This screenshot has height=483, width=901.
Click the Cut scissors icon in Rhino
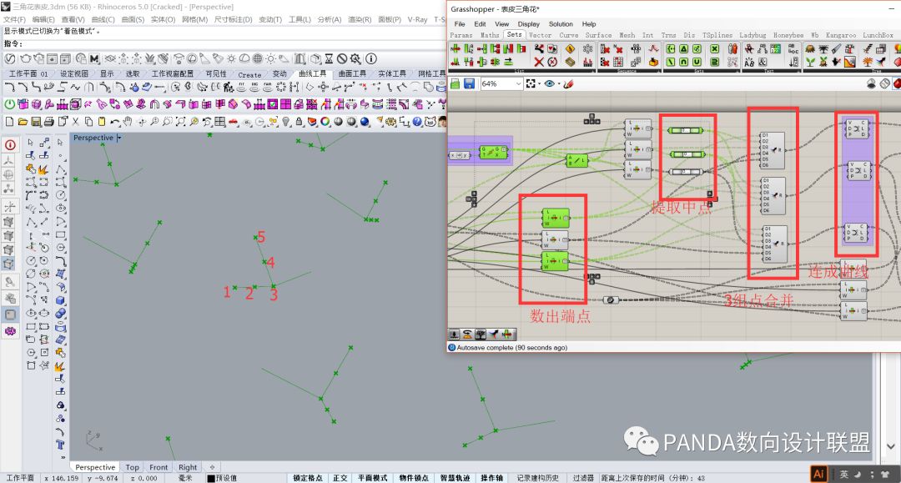coord(75,121)
